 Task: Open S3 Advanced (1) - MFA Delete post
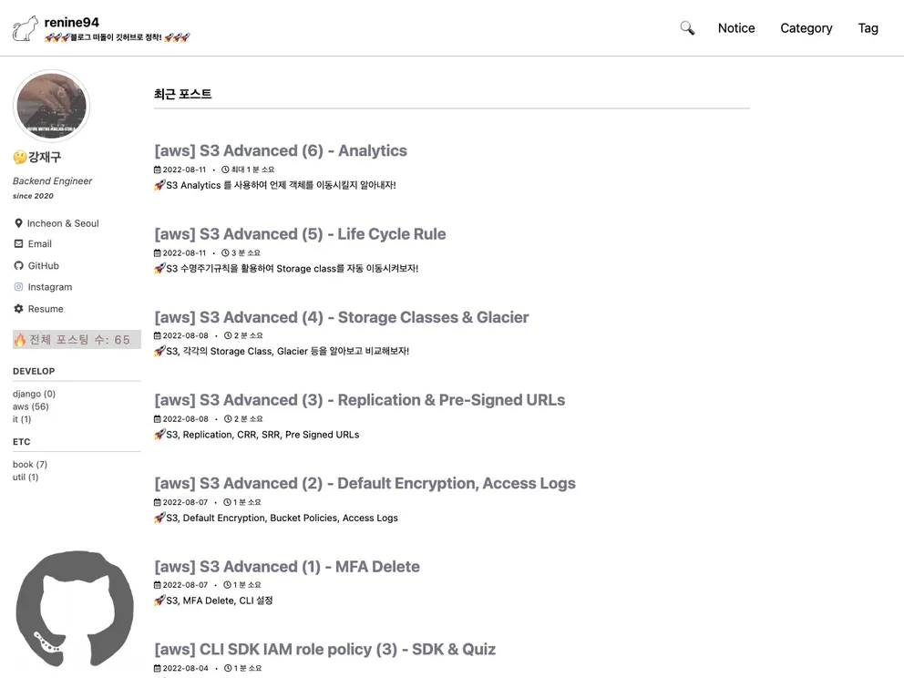[x=287, y=567]
